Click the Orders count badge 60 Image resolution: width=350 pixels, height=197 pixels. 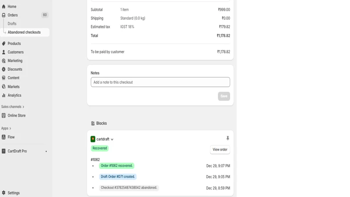tap(45, 15)
